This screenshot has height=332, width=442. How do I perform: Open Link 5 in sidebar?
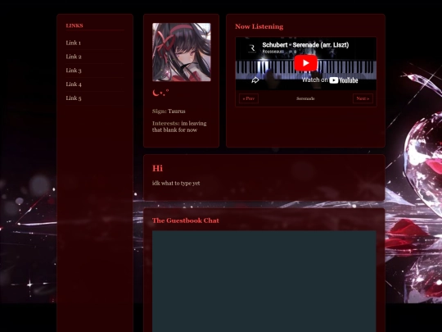tap(74, 98)
